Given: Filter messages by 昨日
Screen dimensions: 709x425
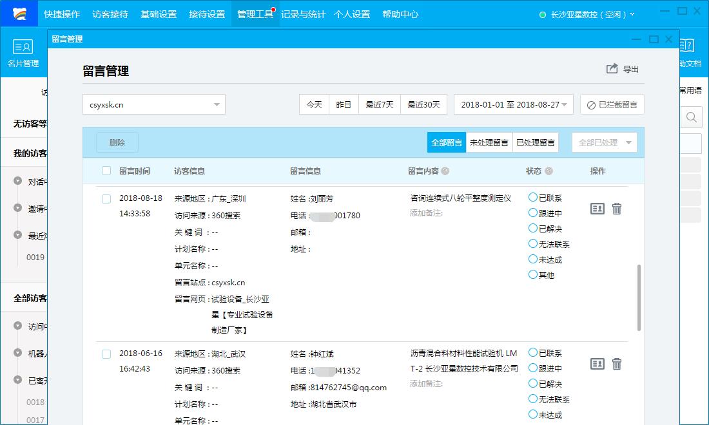Looking at the screenshot, I should point(344,104).
